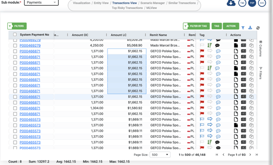Image resolution: width=273 pixels, height=165 pixels.
Task: Switch to the Entity View tab
Action: click(x=101, y=3)
